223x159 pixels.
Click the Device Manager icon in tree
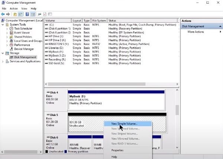(12, 49)
